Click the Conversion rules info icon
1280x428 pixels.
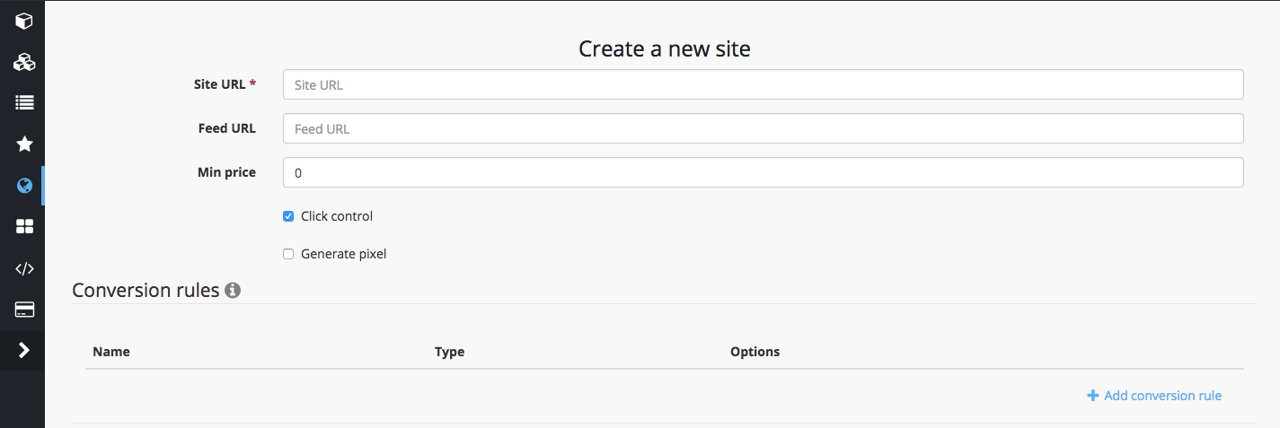click(x=233, y=291)
